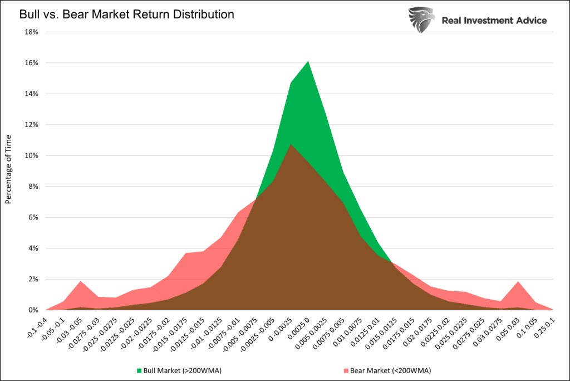The image size is (570, 381).
Task: Click the 0% y-axis label
Action: 33,310
